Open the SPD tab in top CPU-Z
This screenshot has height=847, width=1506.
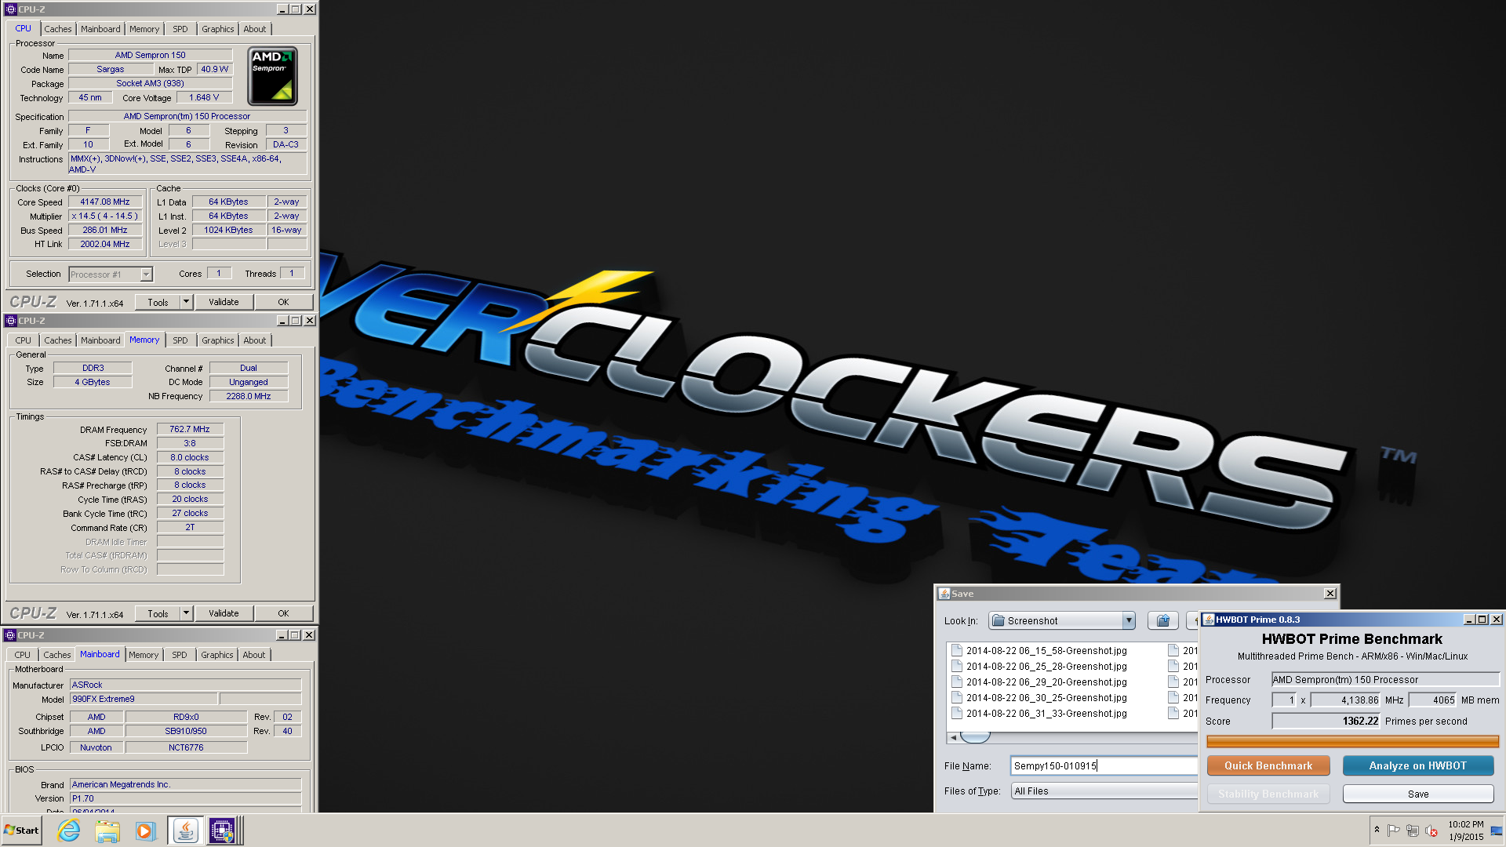180,29
